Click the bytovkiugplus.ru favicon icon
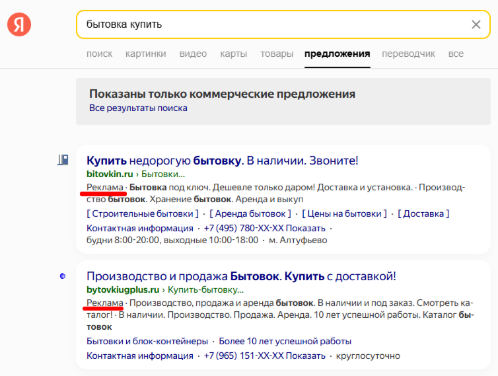Image resolution: width=498 pixels, height=376 pixels. click(x=63, y=276)
